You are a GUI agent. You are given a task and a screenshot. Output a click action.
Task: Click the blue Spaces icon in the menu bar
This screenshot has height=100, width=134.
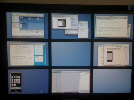[x=130, y=8]
